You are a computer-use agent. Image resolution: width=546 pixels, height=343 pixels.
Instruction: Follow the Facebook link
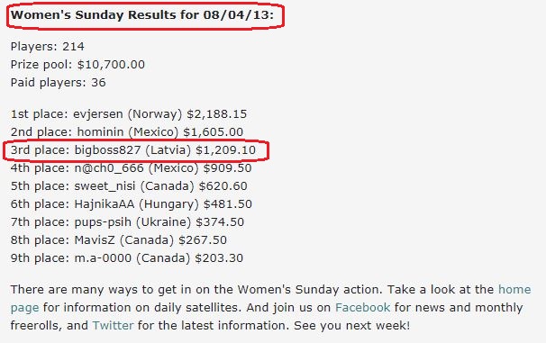pos(362,308)
